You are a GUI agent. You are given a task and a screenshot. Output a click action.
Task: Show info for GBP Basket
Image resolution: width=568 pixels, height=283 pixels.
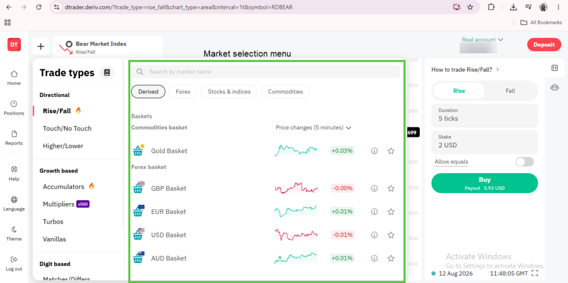[x=374, y=189]
